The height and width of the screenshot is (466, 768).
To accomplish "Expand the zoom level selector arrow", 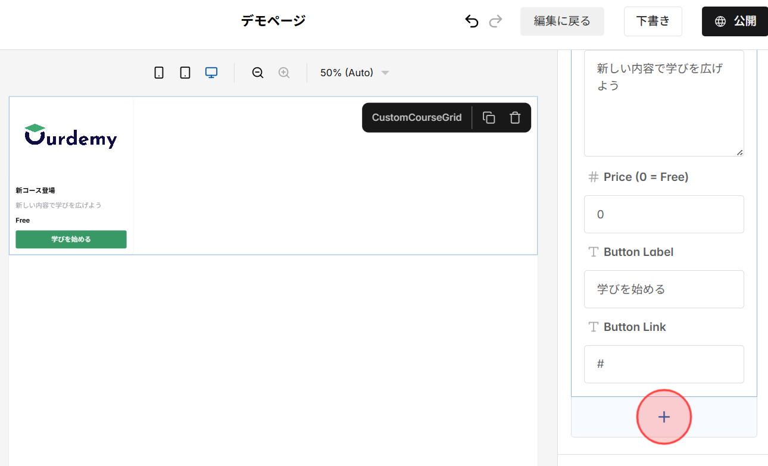I will 385,73.
